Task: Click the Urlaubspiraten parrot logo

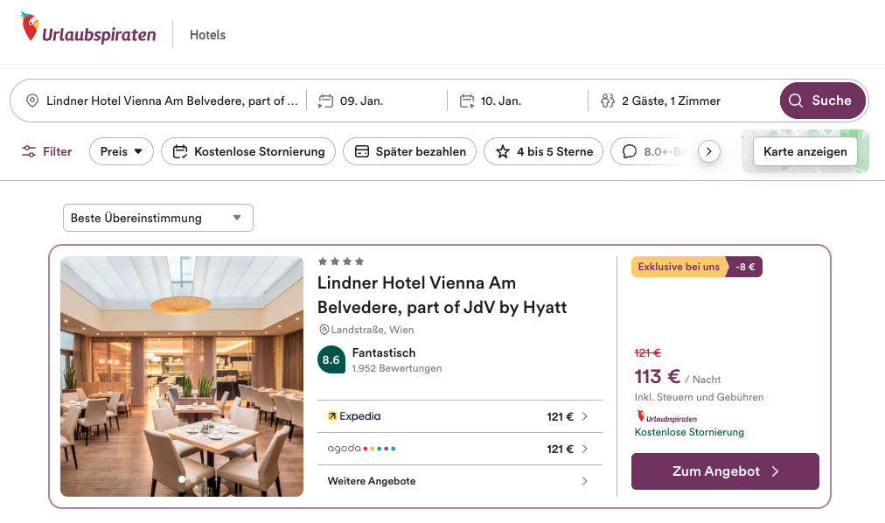Action: tap(31, 28)
